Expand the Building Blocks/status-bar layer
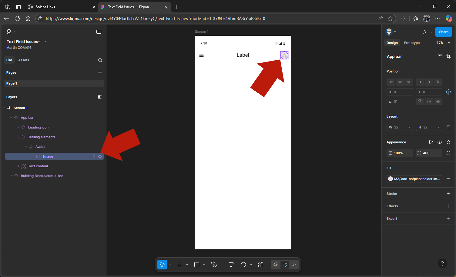 click(11, 176)
